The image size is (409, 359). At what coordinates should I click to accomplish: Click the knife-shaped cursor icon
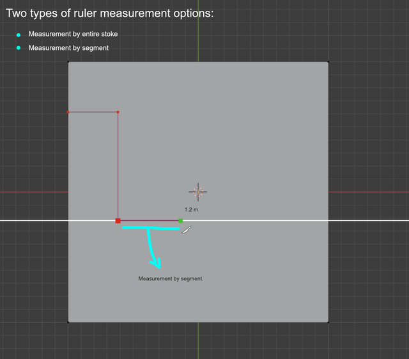coord(187,230)
